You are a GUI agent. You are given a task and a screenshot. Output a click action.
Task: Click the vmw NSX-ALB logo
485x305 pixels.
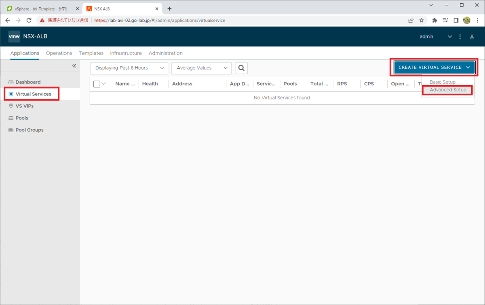[28, 36]
